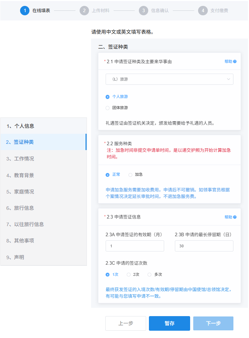Click the visa validity months field
Screen dimensions: 249x338
[x=135, y=246]
